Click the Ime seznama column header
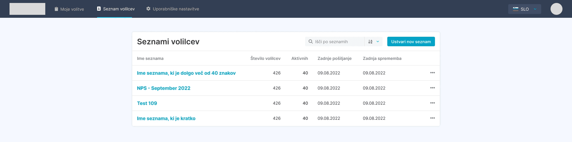Viewport: 572px width, 142px height. pyautogui.click(x=150, y=58)
